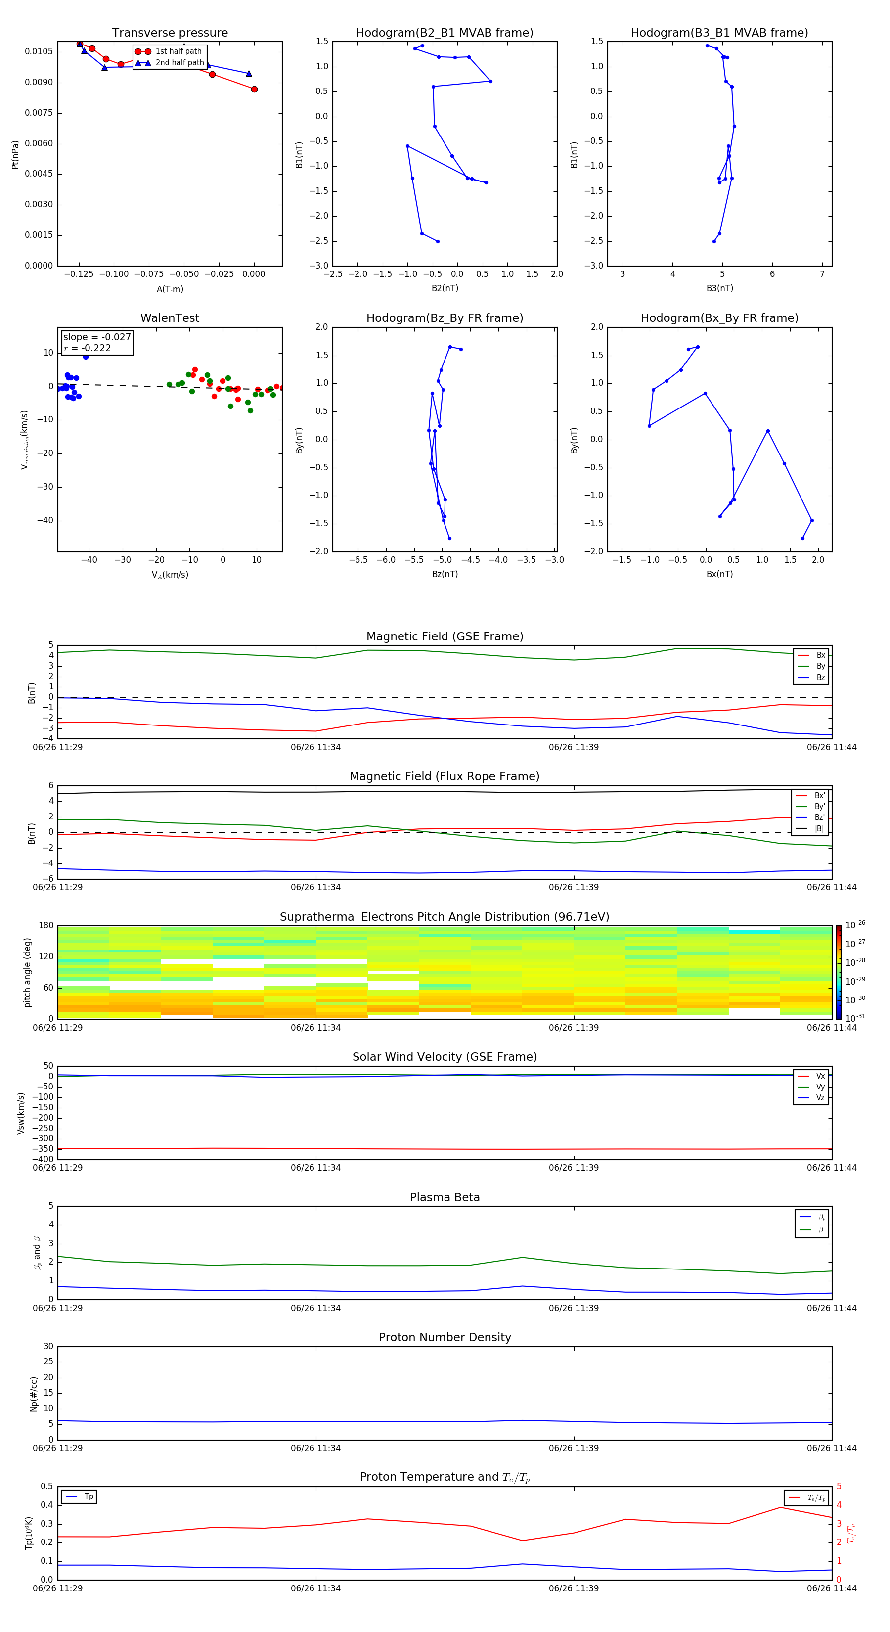This screenshot has width=890, height=1632.
Task: Select the "Bx'" legend entry
Action: [811, 796]
